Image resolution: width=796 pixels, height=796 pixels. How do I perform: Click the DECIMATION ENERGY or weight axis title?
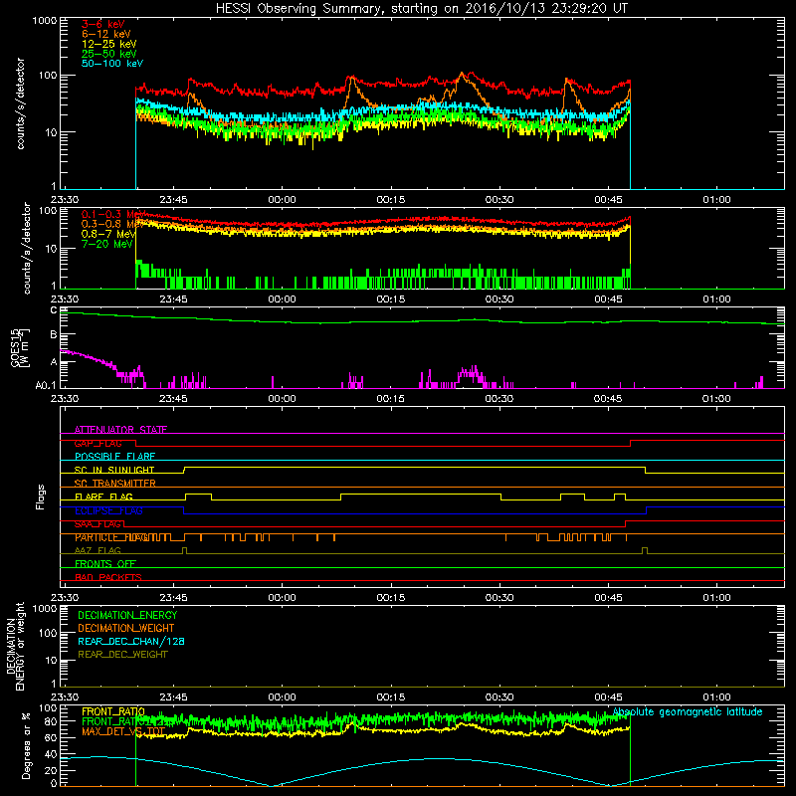coord(15,646)
